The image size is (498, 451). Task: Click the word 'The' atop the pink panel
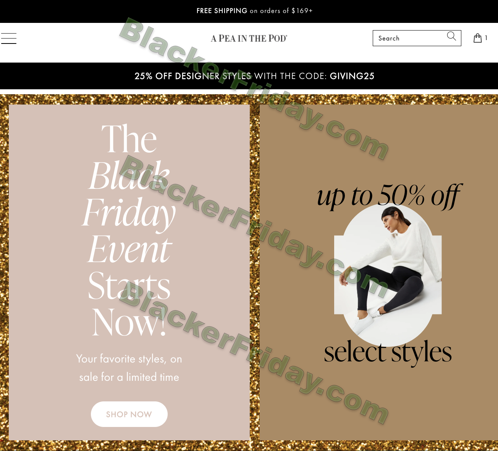tap(129, 139)
